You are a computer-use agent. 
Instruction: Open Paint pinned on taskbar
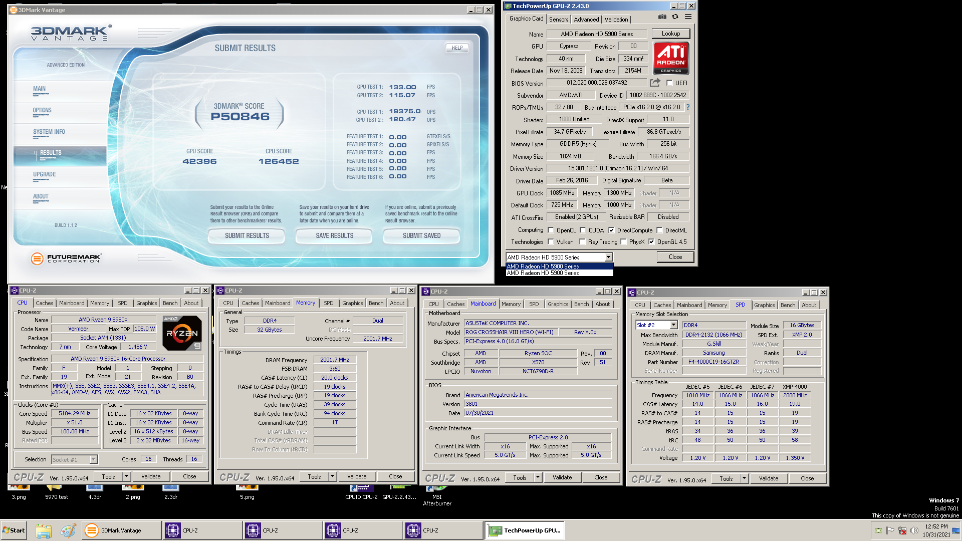[68, 530]
